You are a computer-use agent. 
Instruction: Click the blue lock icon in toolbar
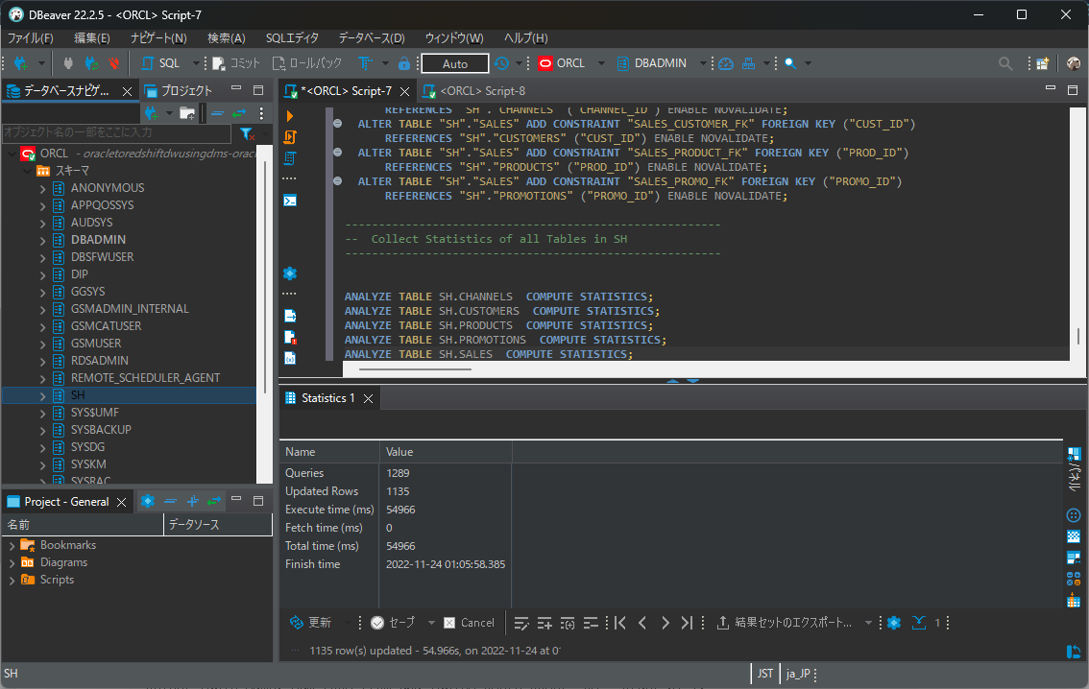[404, 63]
